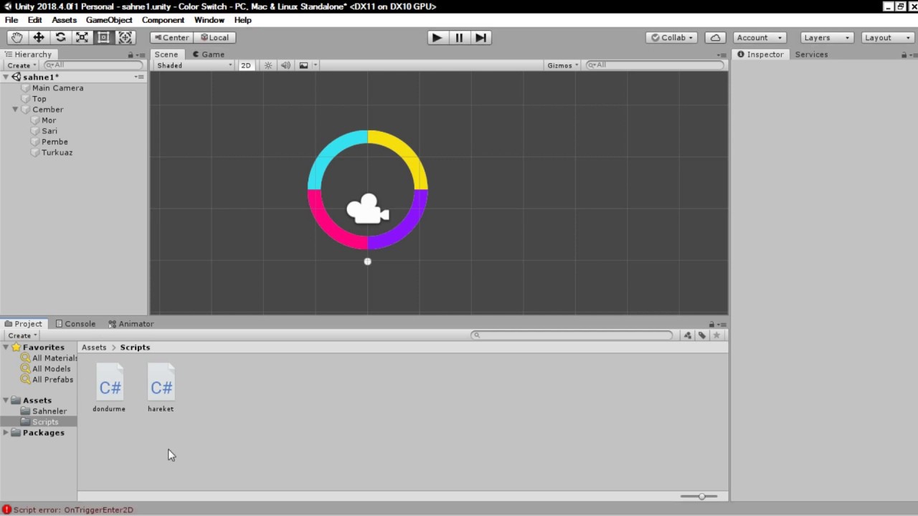Open the Shaded draw mode dropdown
This screenshot has height=516, width=918.
(x=194, y=65)
